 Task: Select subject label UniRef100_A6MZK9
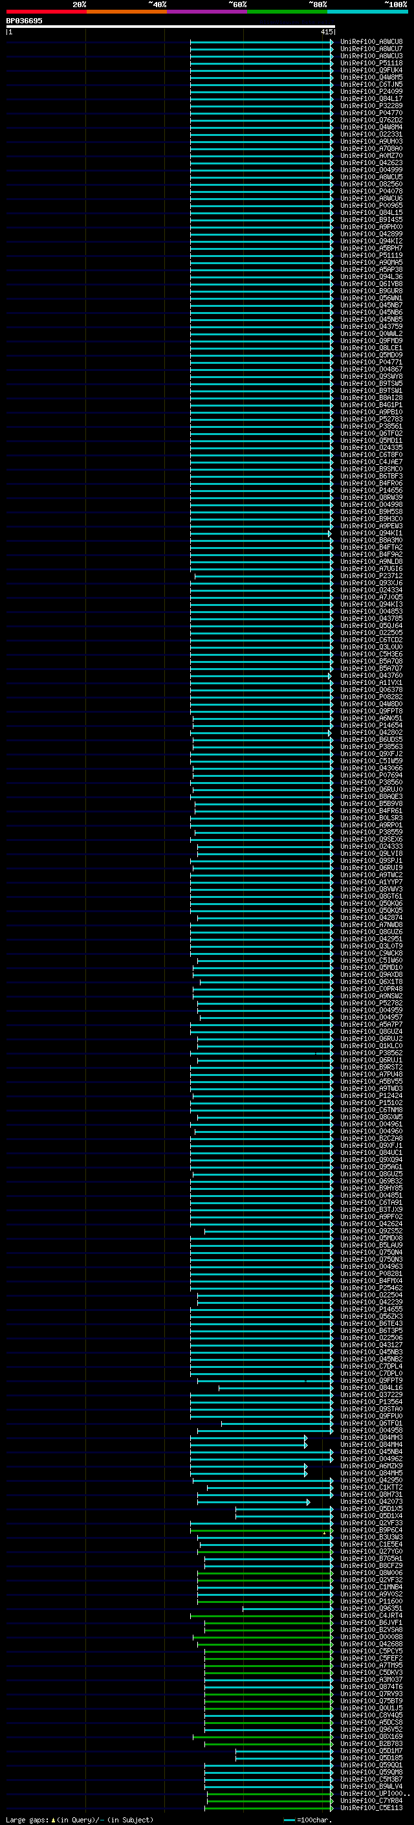click(371, 1466)
